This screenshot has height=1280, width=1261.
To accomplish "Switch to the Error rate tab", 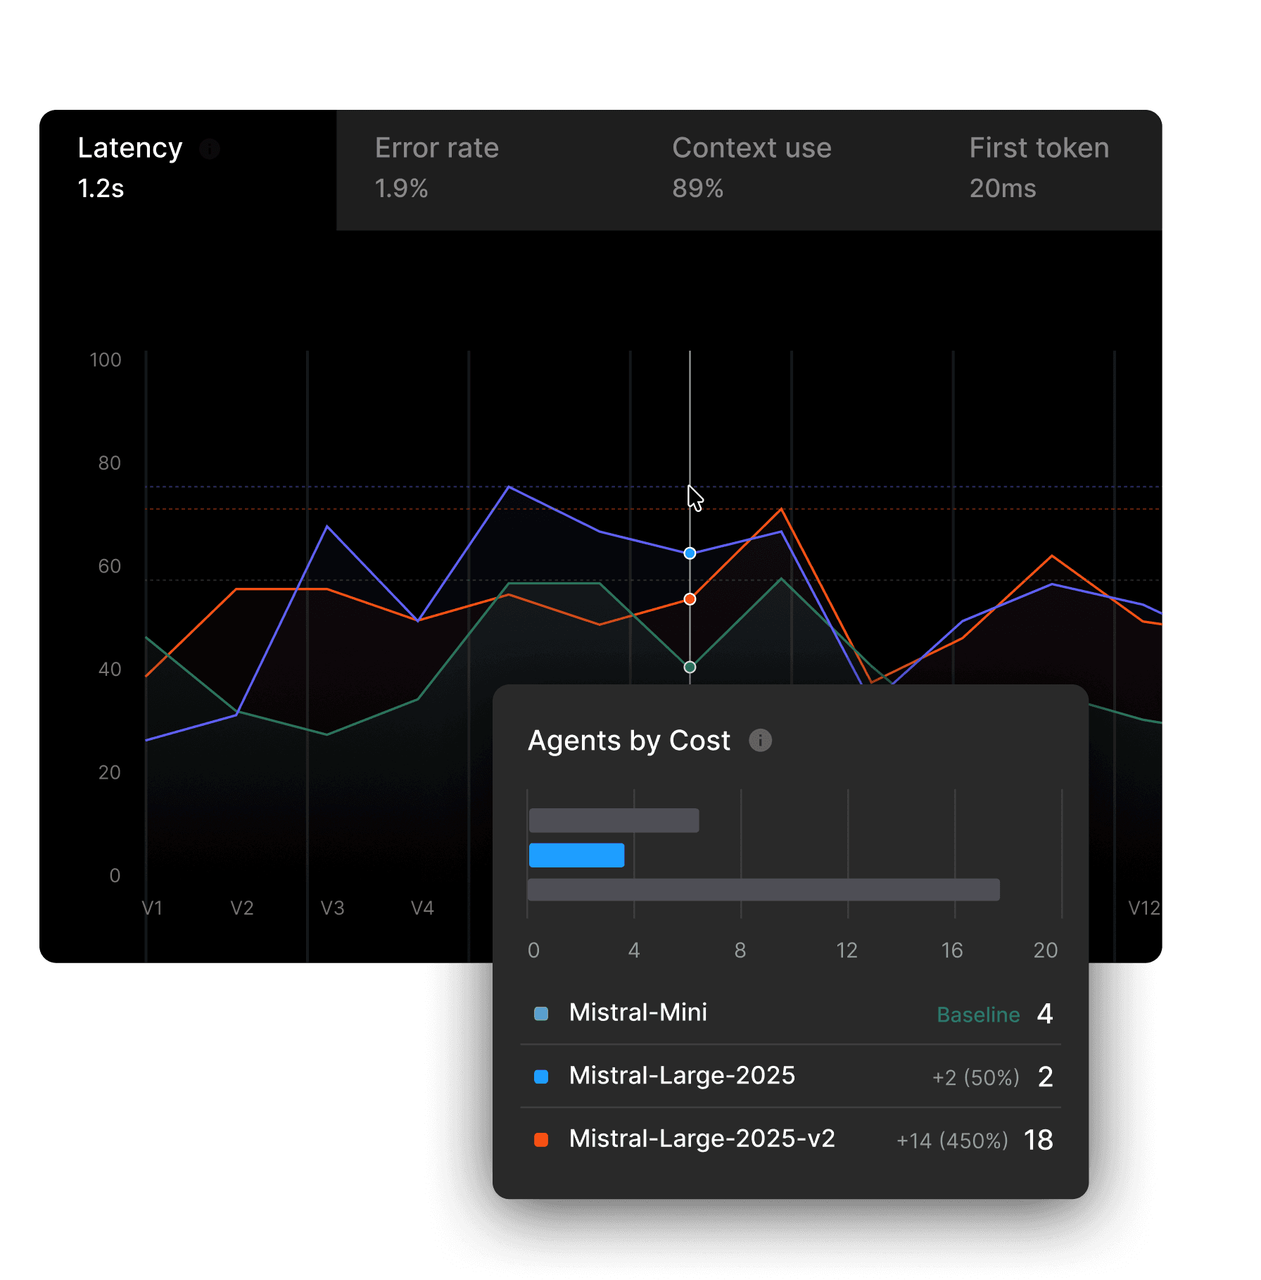I will 485,170.
